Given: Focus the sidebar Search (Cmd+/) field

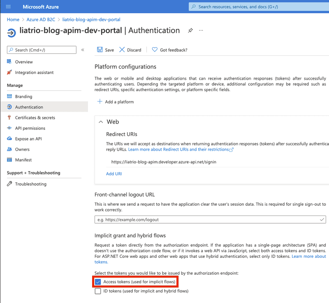Looking at the screenshot, I should pos(42,50).
